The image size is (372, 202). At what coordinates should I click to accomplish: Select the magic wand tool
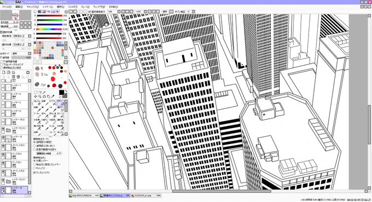click(x=44, y=93)
